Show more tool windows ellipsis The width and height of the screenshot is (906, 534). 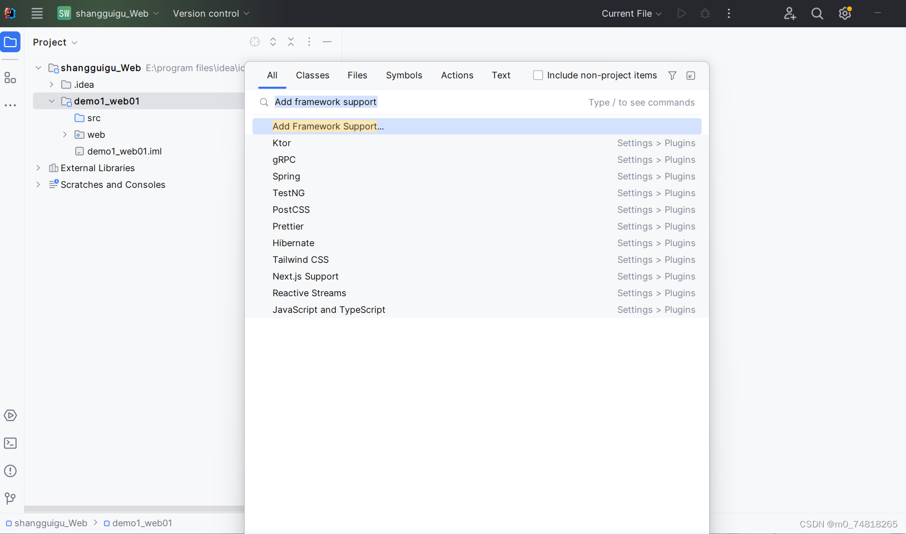coord(10,105)
